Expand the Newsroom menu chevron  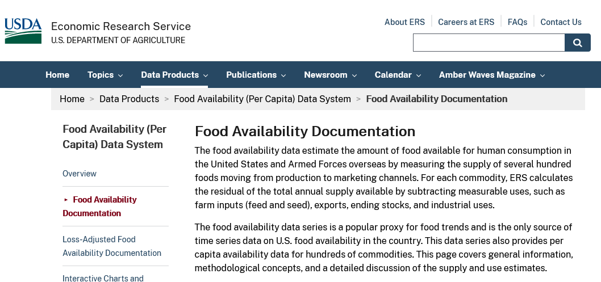(354, 75)
